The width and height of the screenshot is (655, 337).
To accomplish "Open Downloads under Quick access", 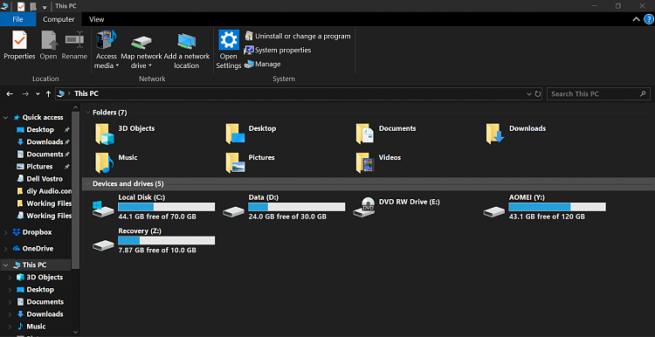I will pos(45,142).
